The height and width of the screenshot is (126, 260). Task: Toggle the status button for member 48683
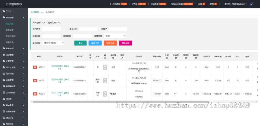click(105, 94)
